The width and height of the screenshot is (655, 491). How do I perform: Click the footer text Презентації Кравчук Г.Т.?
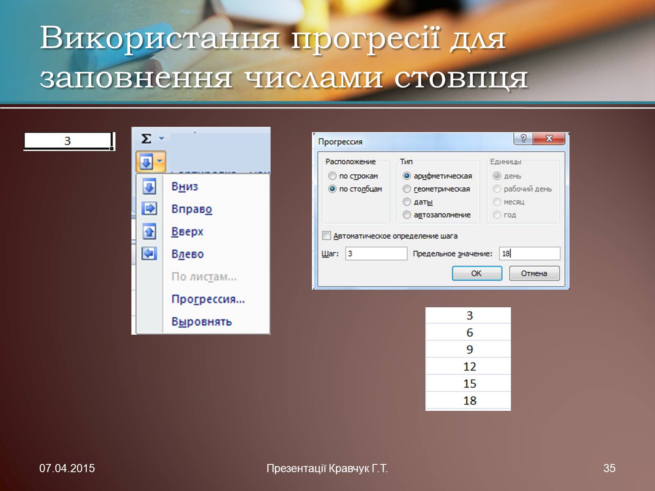[x=327, y=468]
